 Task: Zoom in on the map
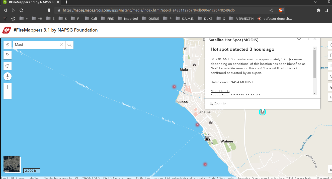[x=8, y=87]
